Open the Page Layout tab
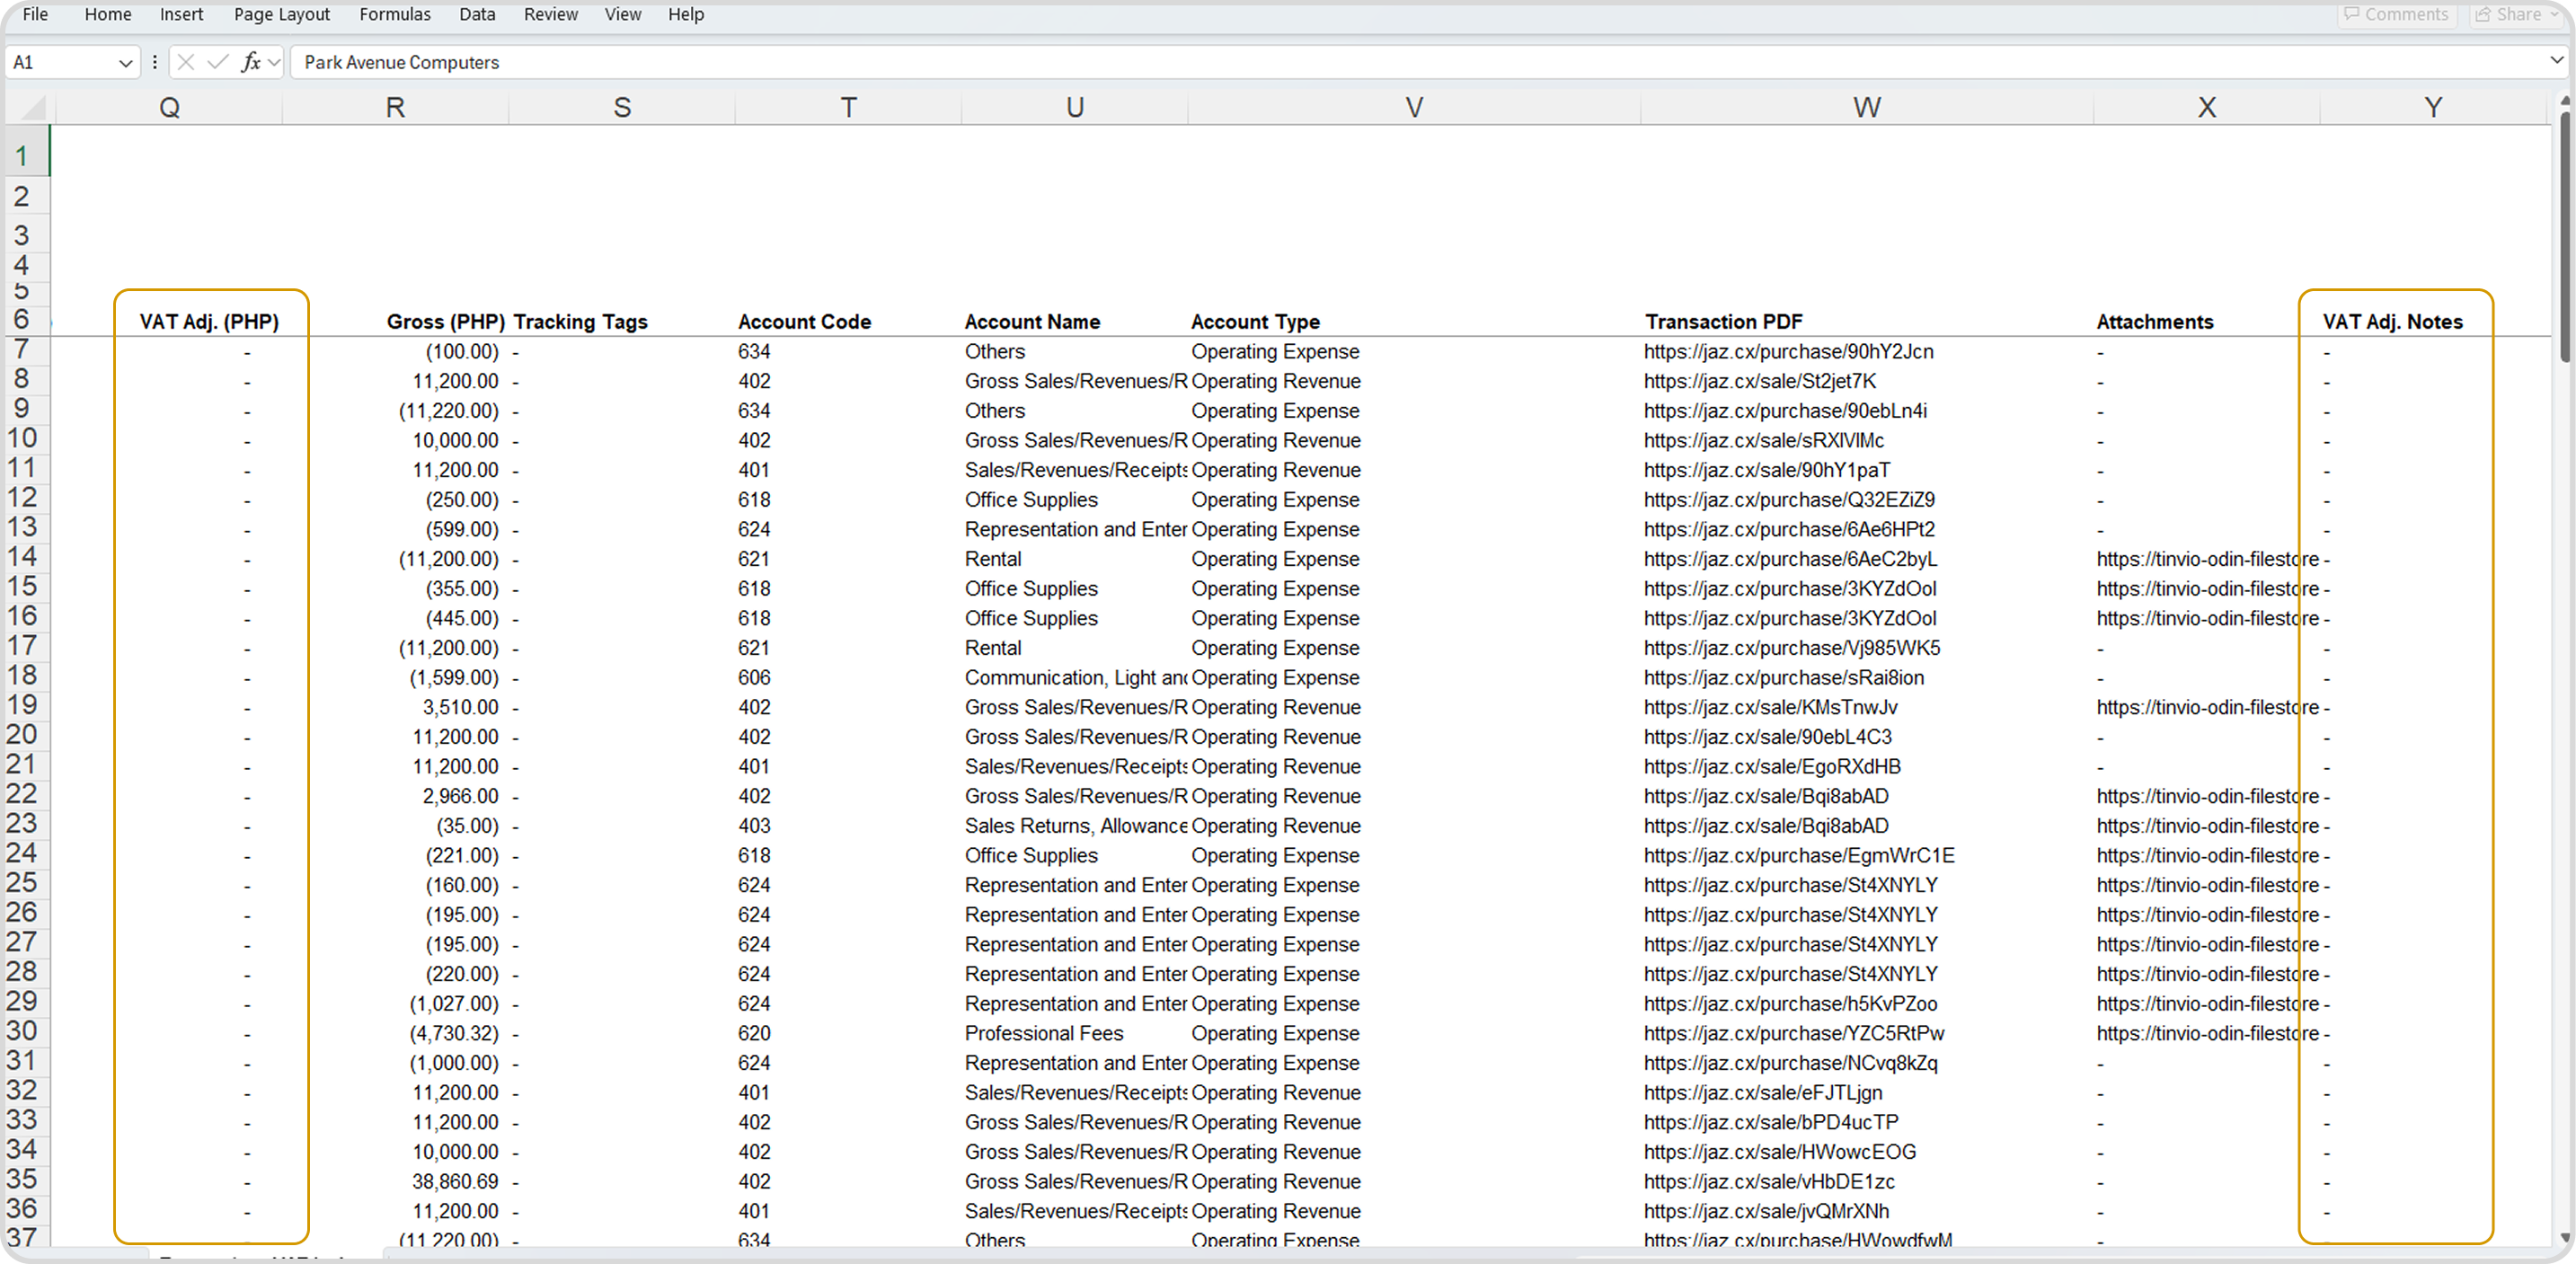The image size is (2576, 1264). click(x=282, y=14)
